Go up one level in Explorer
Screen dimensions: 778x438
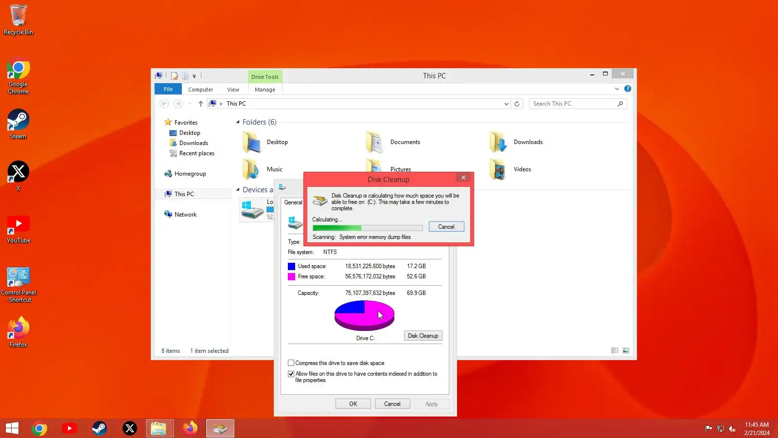pos(201,104)
